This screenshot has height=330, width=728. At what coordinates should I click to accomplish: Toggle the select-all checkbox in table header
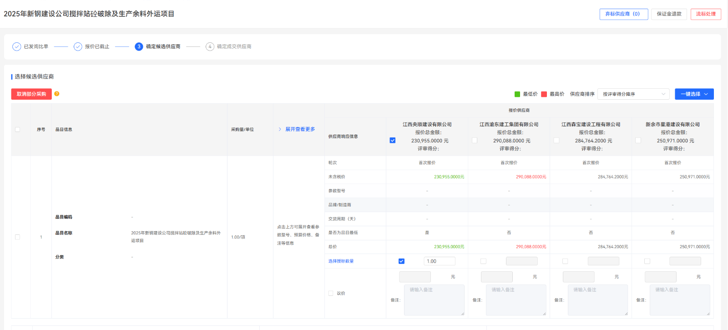18,129
